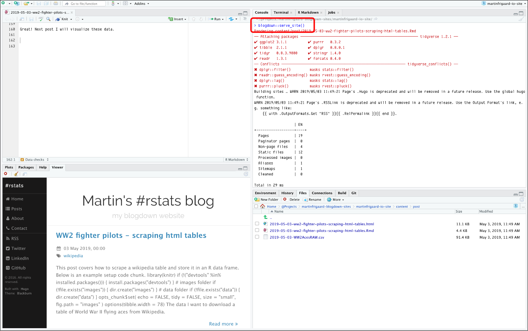Click the Run button to execute code
Screen dimensions: 528x331
click(216, 19)
